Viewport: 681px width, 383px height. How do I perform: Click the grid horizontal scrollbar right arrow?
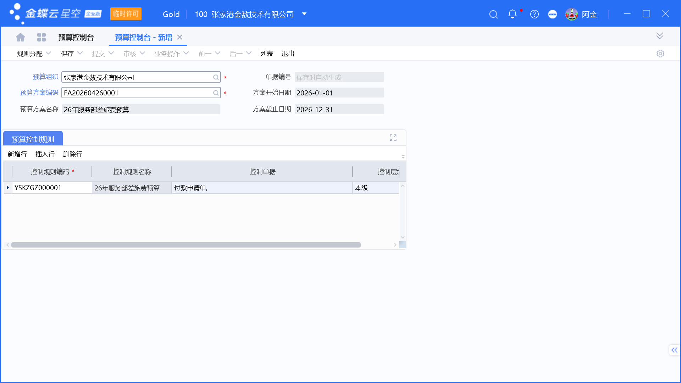pos(395,245)
